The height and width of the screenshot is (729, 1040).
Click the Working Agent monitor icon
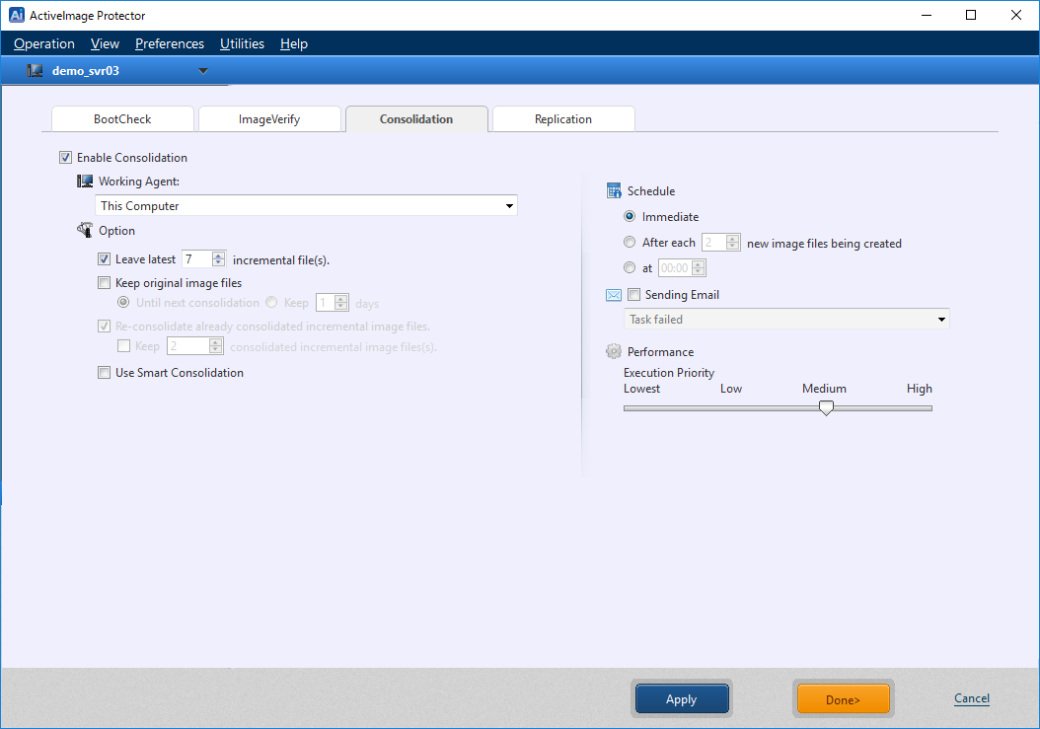point(85,182)
